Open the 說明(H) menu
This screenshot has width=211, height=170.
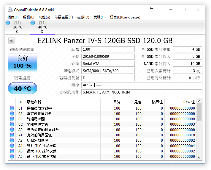click(x=100, y=17)
